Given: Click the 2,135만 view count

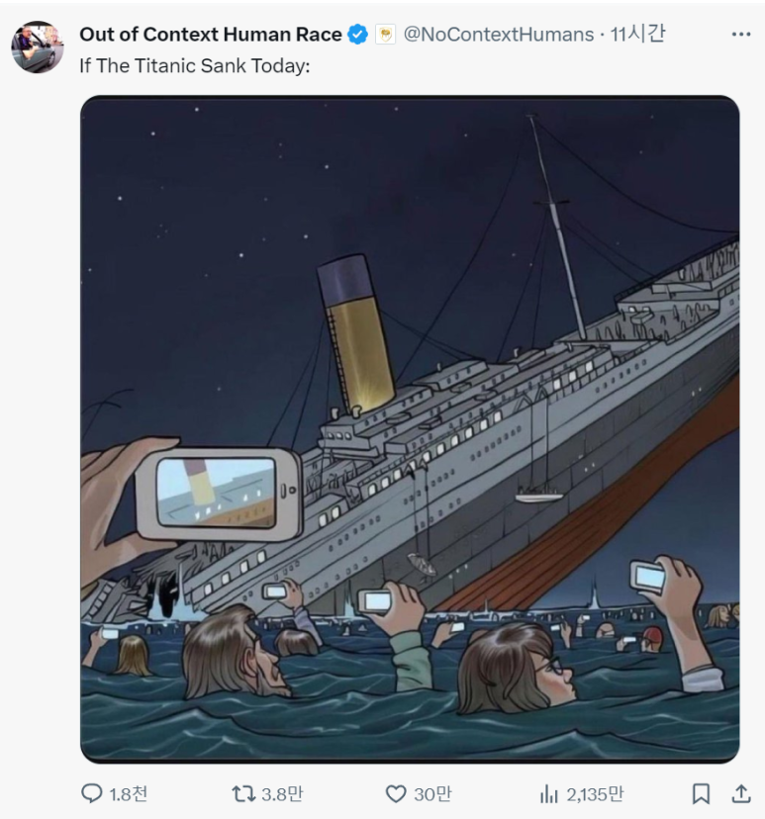Looking at the screenshot, I should [x=595, y=794].
